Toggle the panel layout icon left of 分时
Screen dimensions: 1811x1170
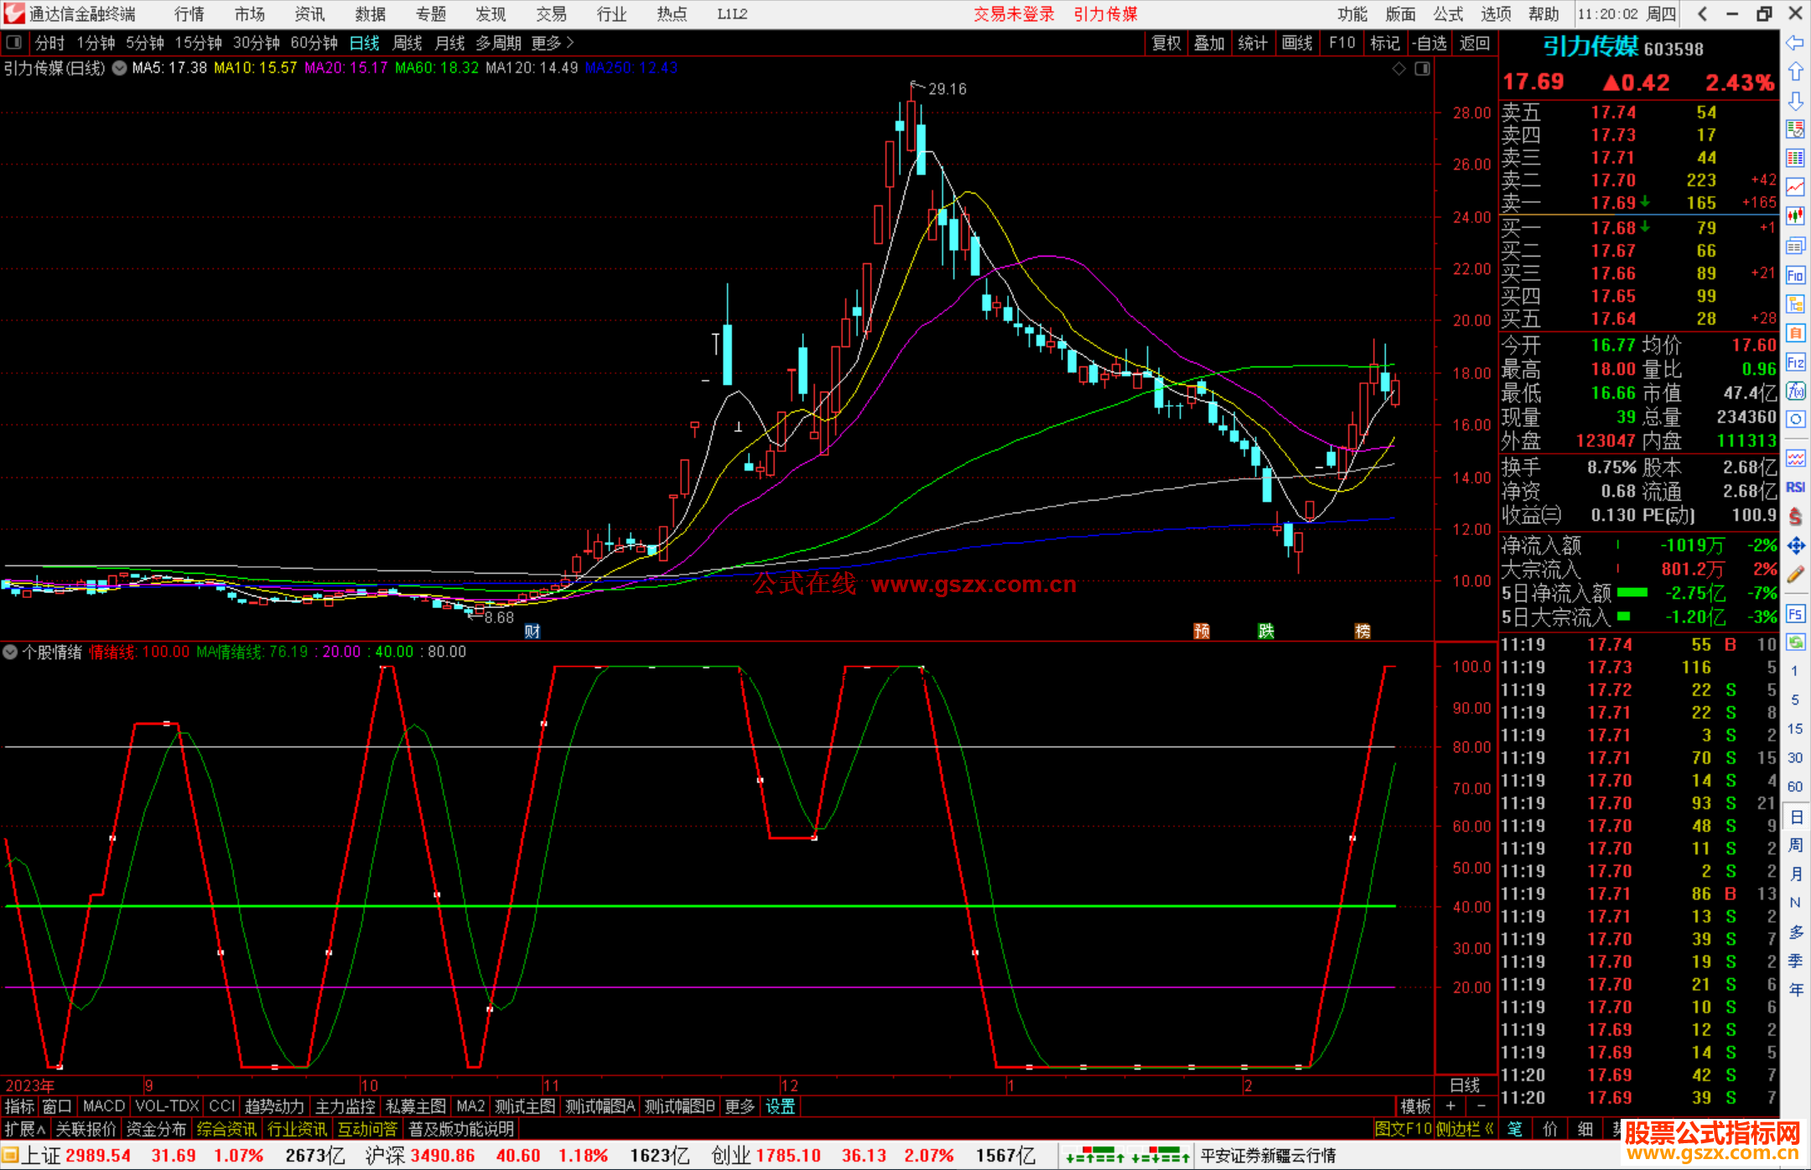14,43
